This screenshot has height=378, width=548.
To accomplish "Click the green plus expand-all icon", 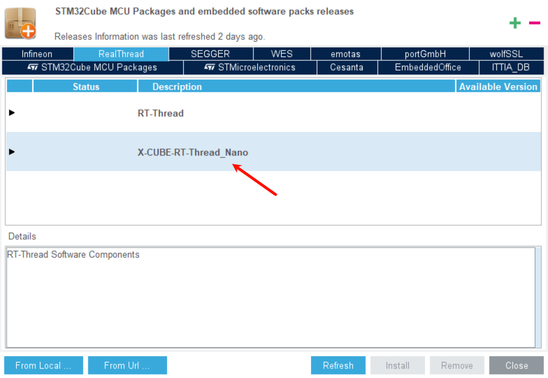I will (x=515, y=23).
